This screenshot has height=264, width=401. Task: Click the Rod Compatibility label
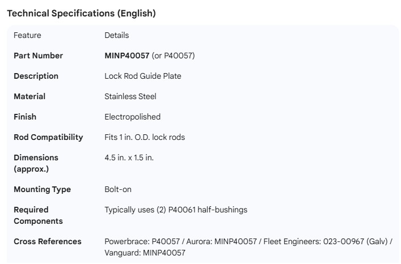pyautogui.click(x=48, y=137)
